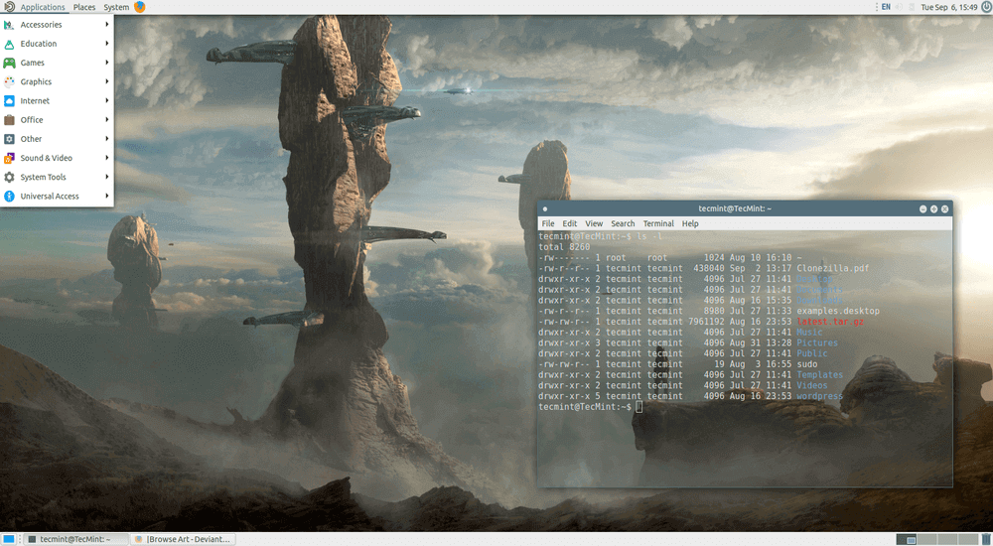Click the Templates directory name

coord(819,375)
